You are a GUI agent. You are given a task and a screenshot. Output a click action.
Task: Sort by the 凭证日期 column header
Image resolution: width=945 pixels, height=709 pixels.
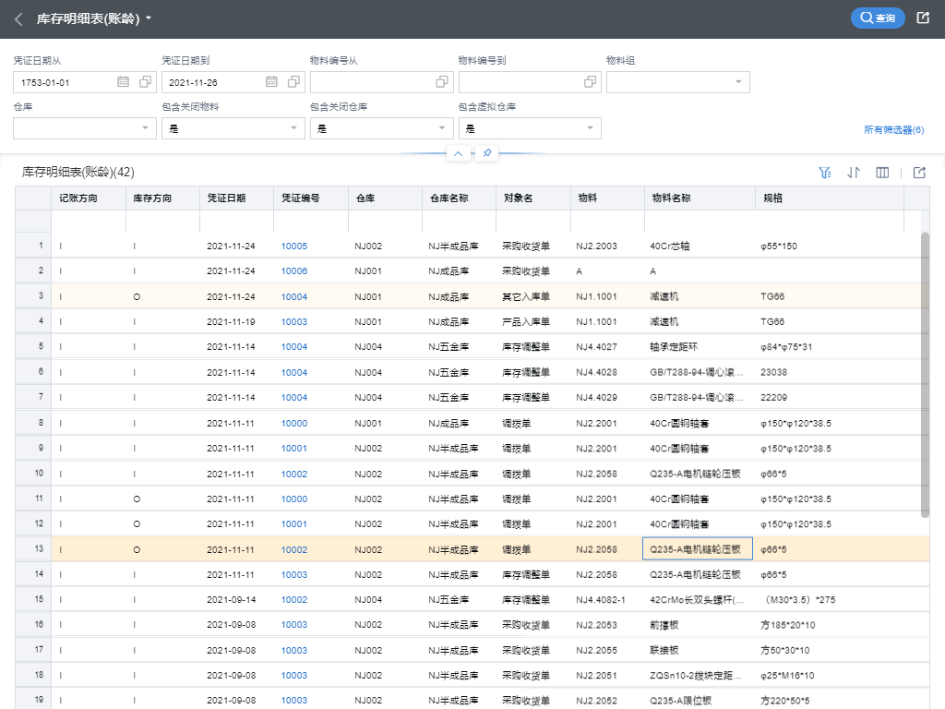coord(237,198)
